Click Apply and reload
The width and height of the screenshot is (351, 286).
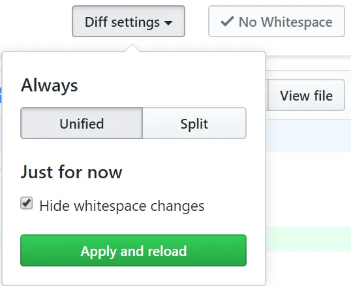point(133,250)
